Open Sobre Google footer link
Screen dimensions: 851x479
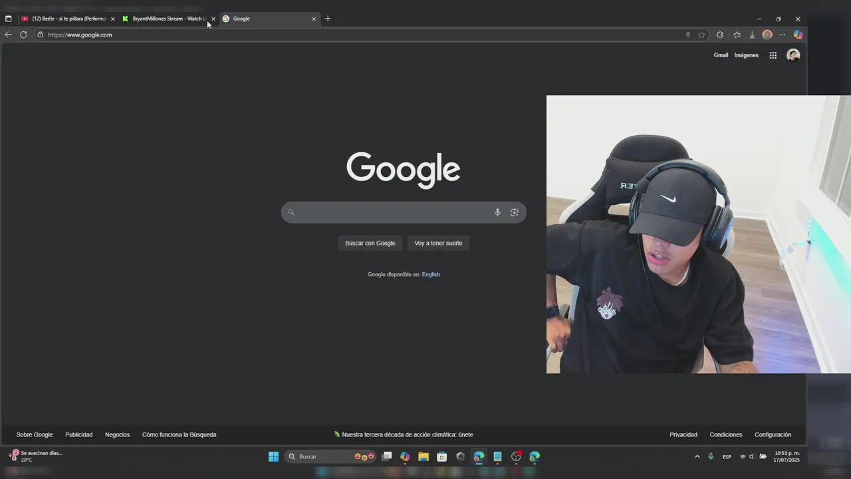click(35, 434)
